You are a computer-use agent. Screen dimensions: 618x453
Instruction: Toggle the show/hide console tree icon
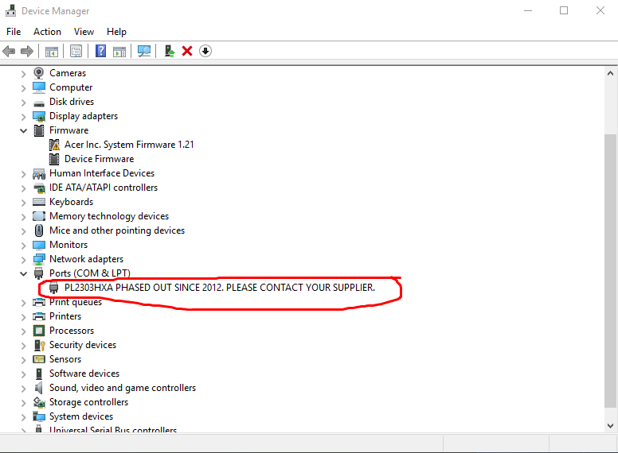click(x=52, y=51)
